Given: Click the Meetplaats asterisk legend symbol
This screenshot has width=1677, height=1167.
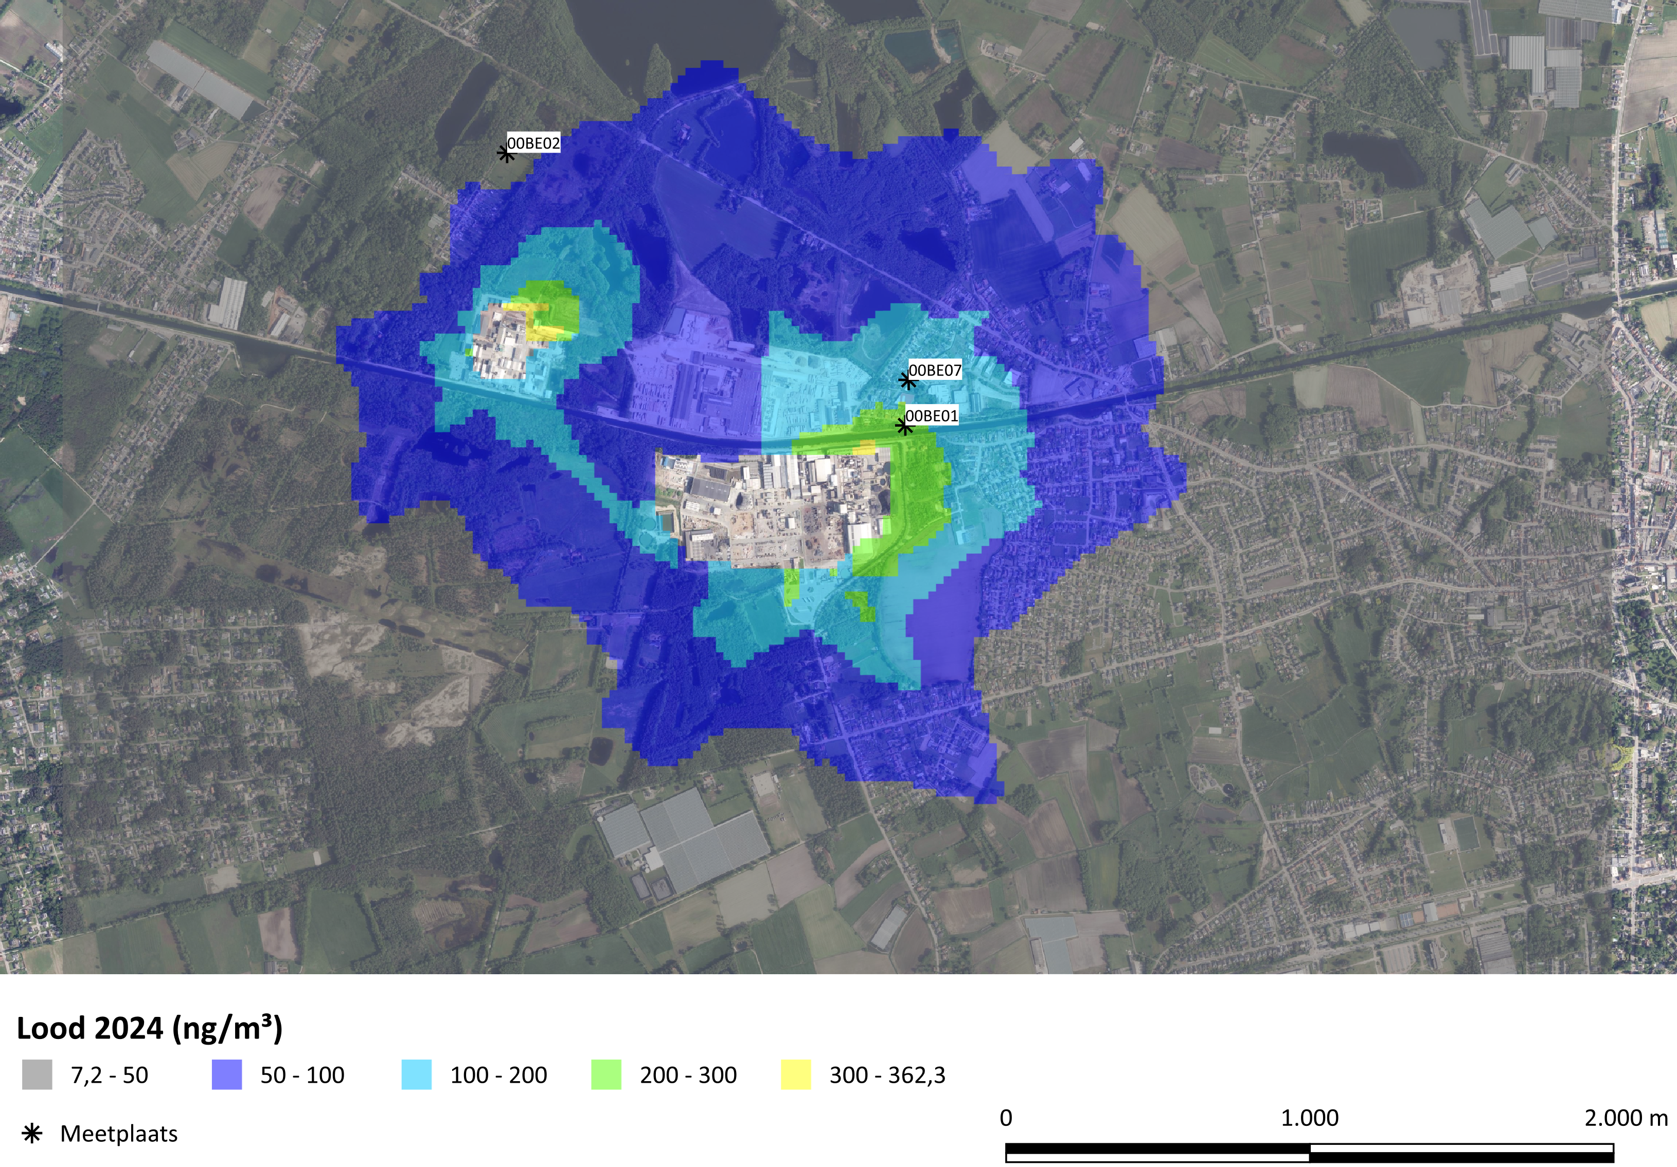Looking at the screenshot, I should [32, 1134].
